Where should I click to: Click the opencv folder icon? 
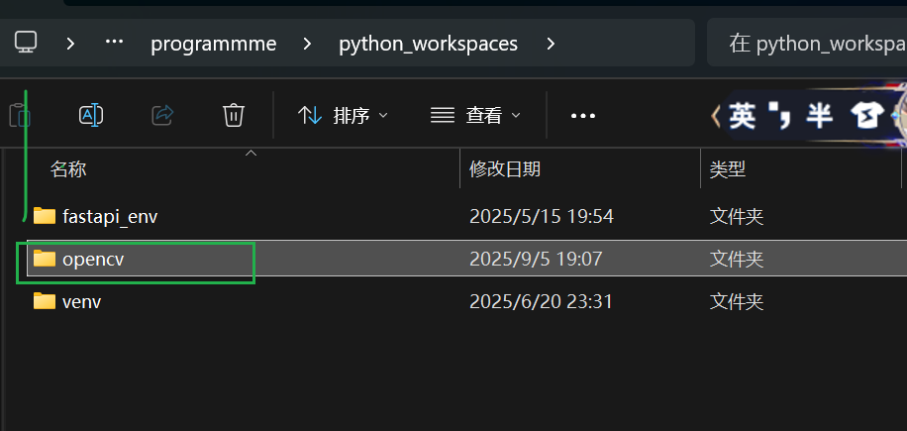tap(44, 258)
